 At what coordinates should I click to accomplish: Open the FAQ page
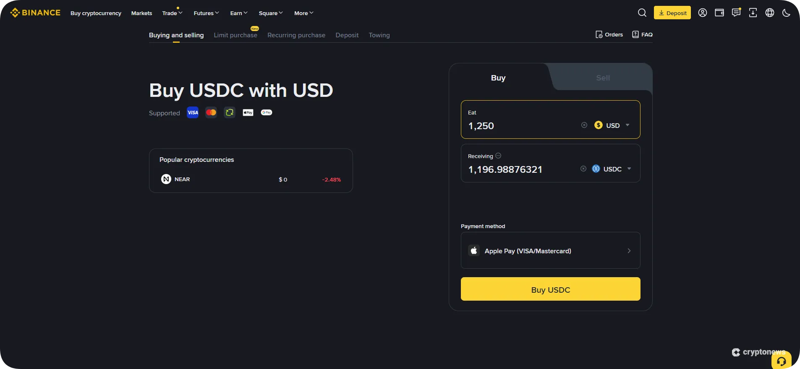[x=642, y=34]
